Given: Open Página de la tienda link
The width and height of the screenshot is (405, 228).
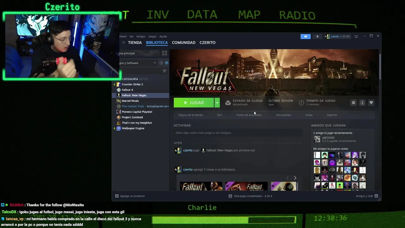Looking at the screenshot, I should coord(190,115).
